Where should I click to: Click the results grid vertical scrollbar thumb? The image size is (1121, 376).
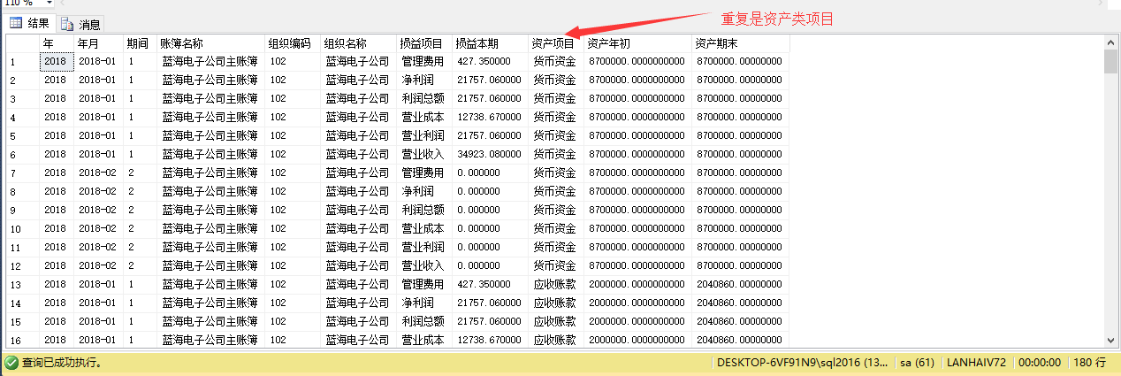click(x=1110, y=61)
